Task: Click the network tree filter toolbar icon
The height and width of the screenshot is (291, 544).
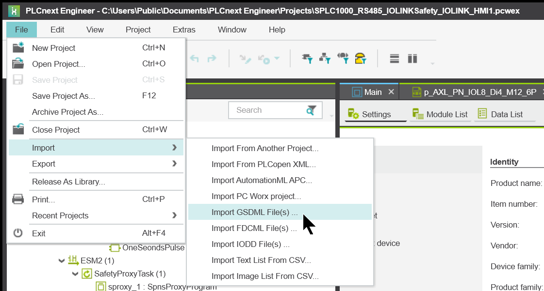Action: pos(325,59)
